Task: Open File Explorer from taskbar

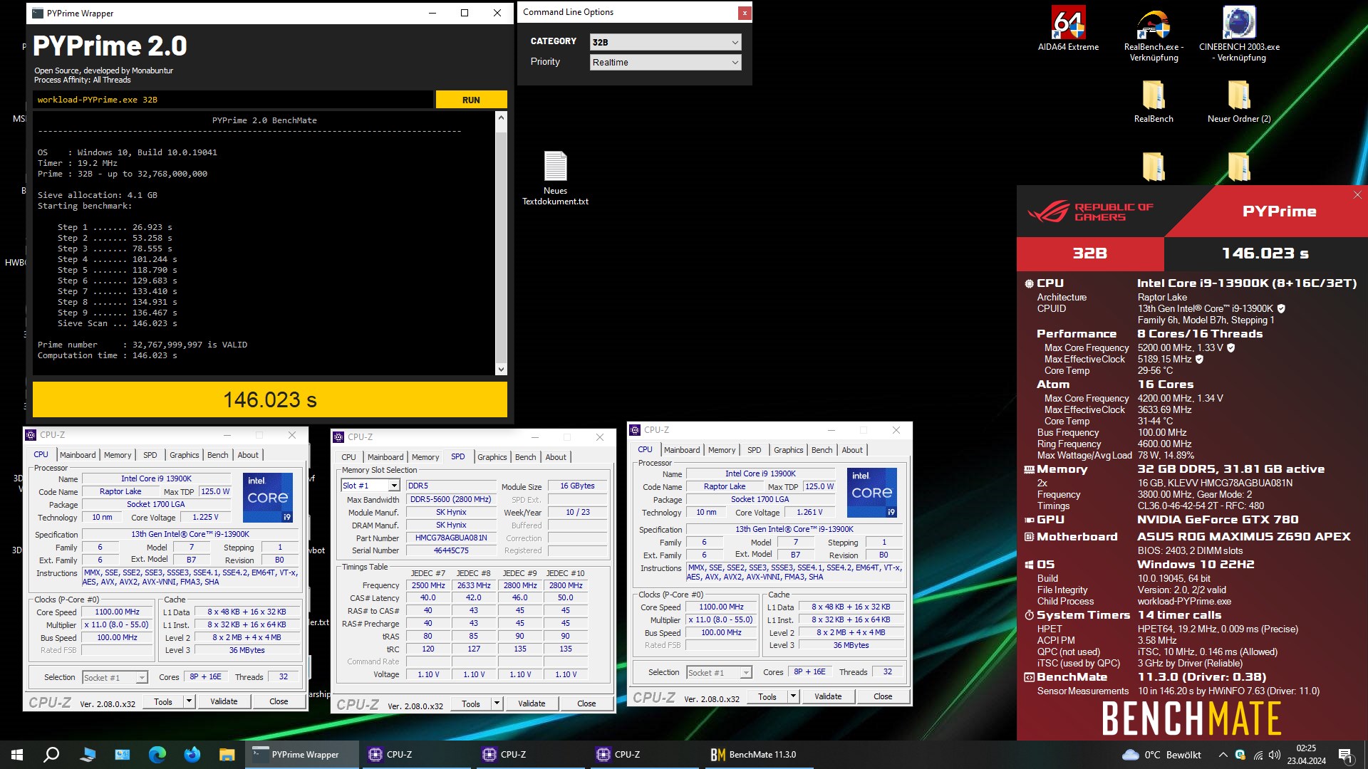Action: [x=227, y=755]
